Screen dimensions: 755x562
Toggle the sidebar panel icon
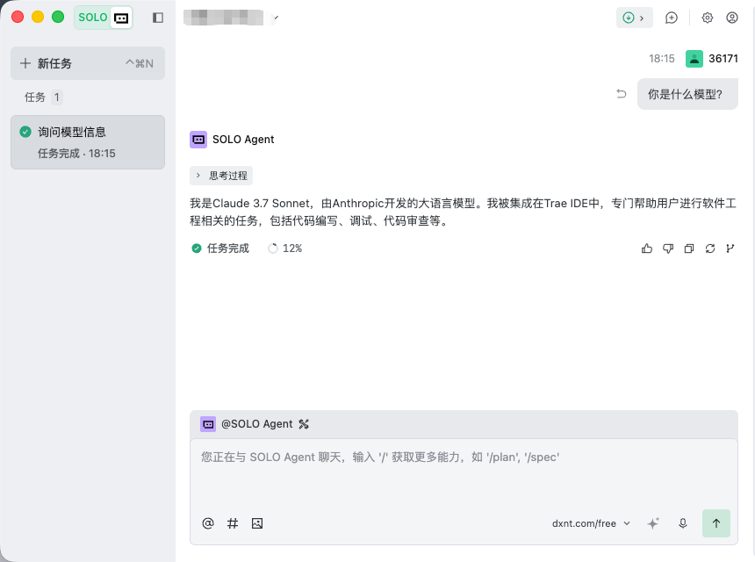158,18
